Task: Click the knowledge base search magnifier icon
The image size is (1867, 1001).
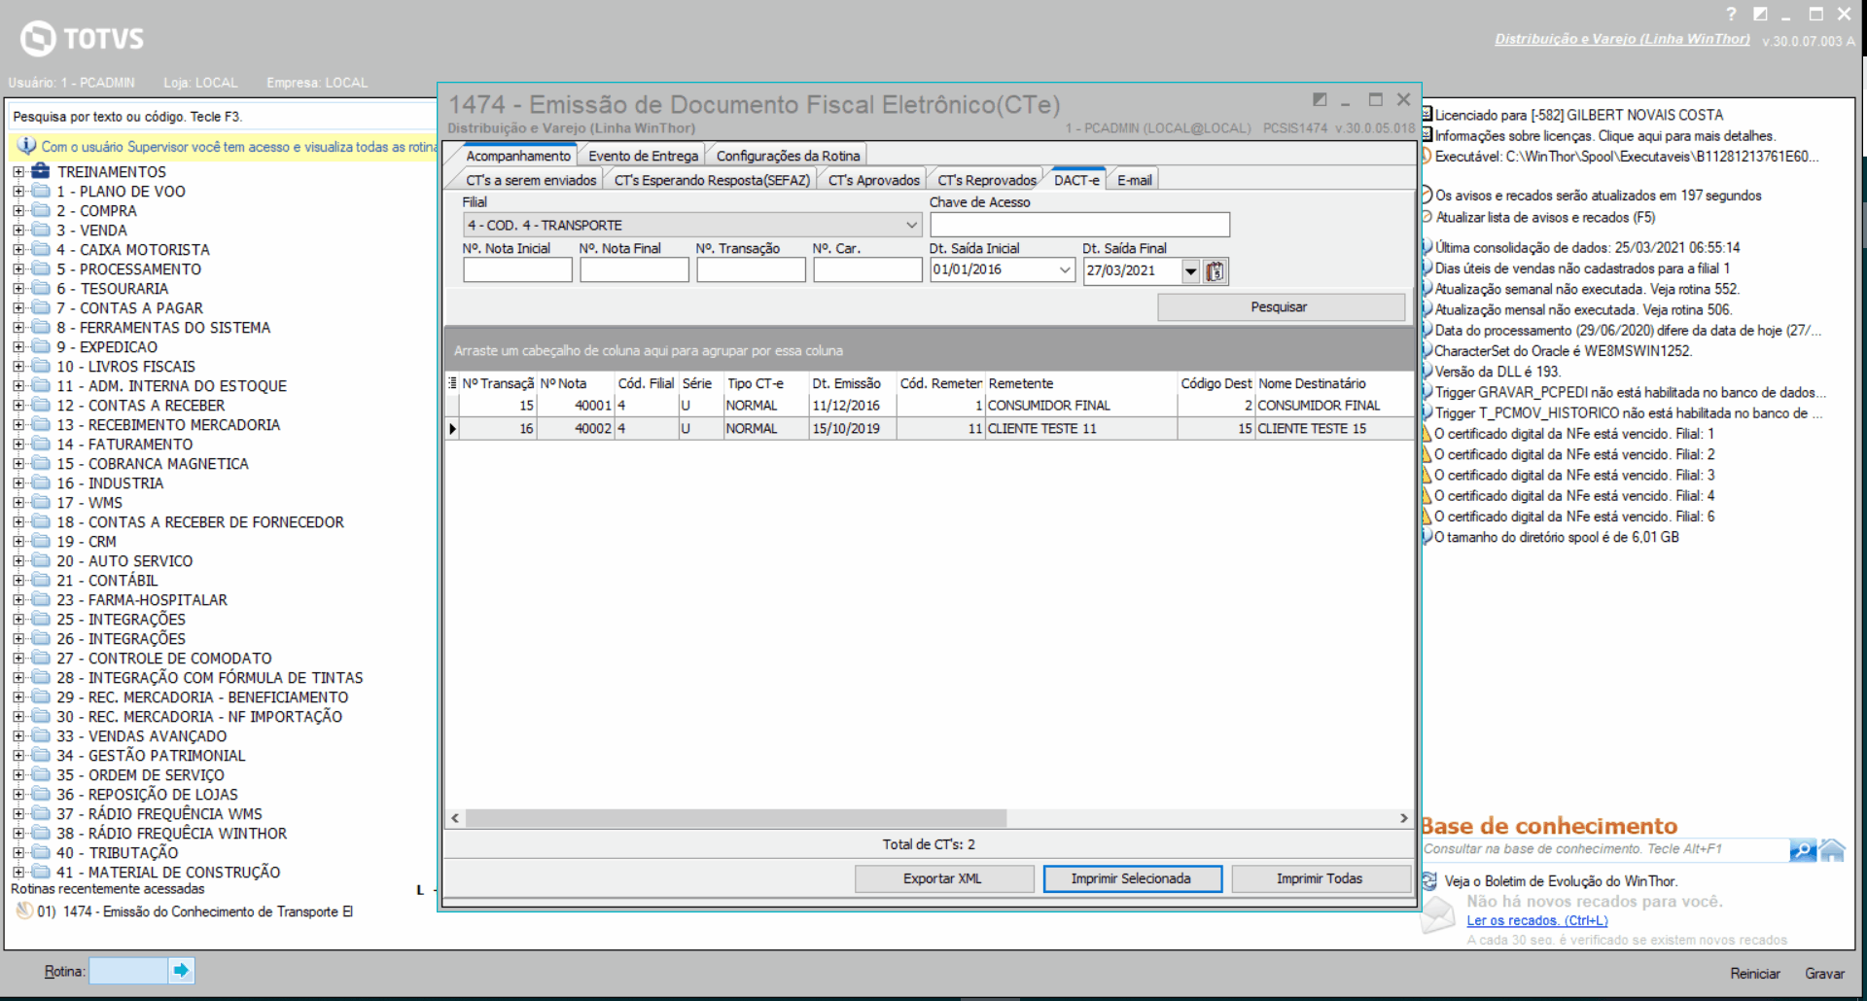Action: (1802, 850)
